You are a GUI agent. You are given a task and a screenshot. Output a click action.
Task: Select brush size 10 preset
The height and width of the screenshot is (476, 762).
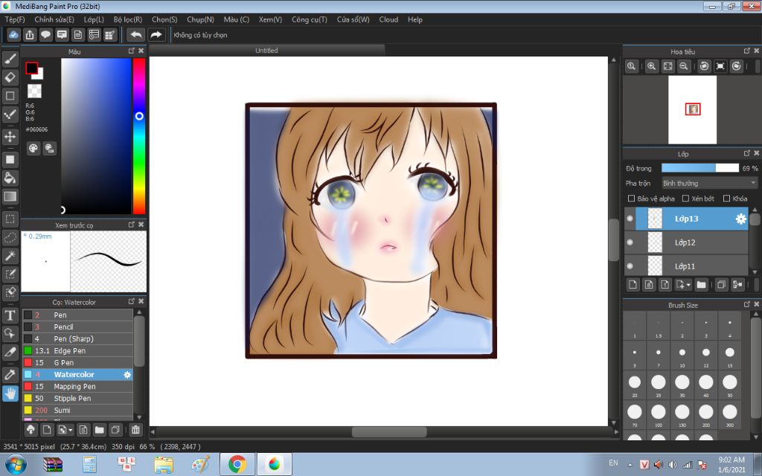click(682, 354)
